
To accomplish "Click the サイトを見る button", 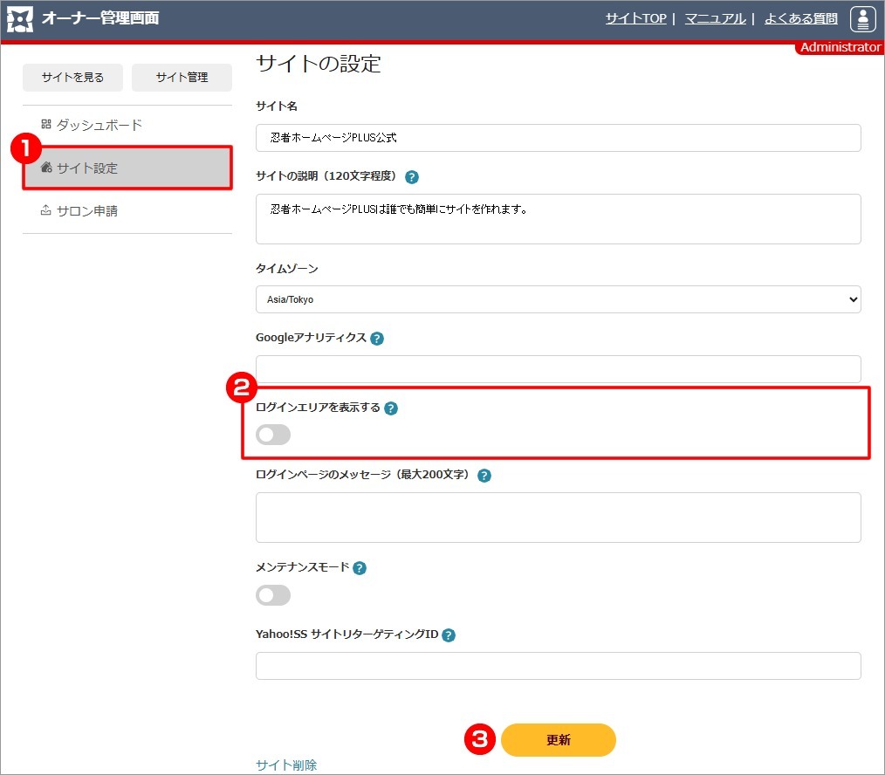I will [72, 78].
